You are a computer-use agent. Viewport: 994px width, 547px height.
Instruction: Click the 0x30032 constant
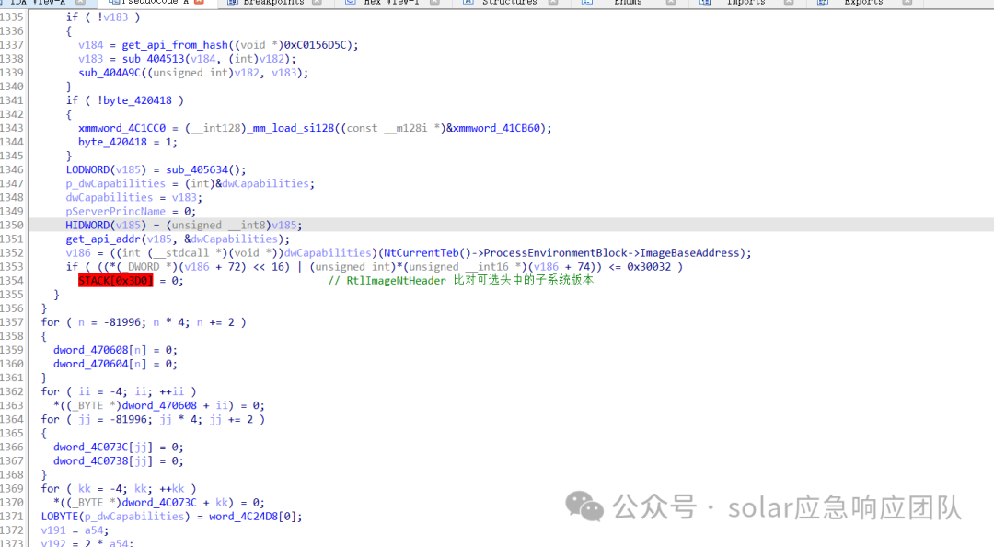(x=649, y=267)
